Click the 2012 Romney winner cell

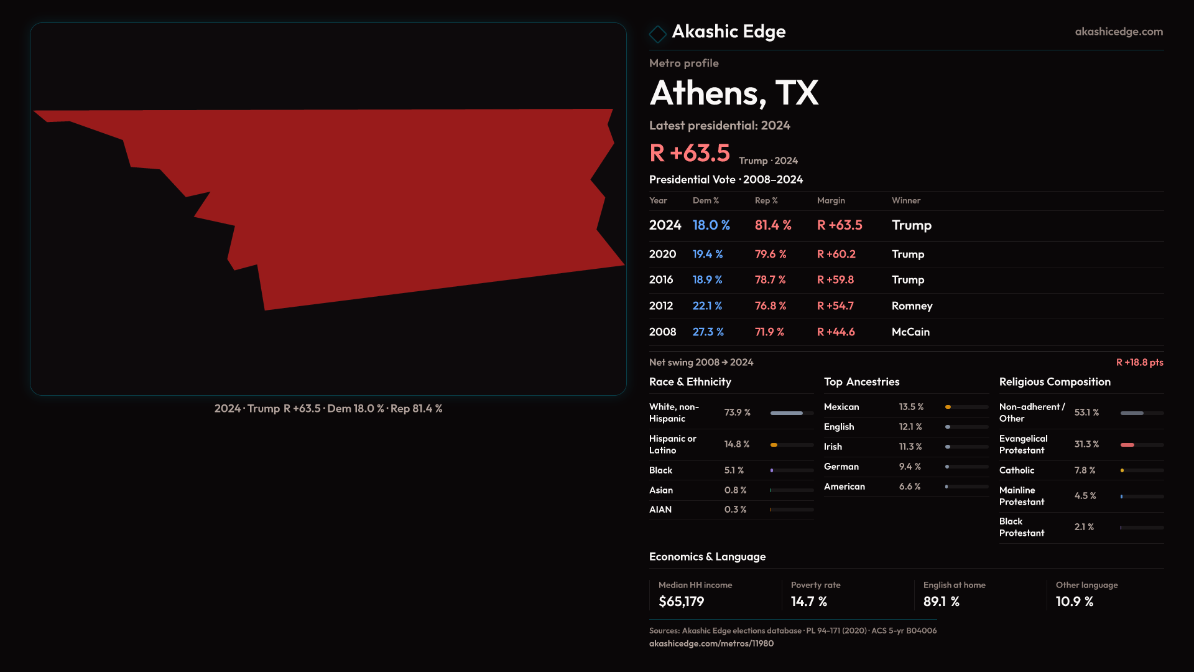click(x=912, y=306)
